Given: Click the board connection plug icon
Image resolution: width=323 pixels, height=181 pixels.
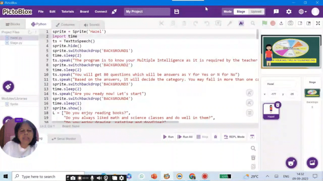Looking at the screenshot, I should (114, 11).
